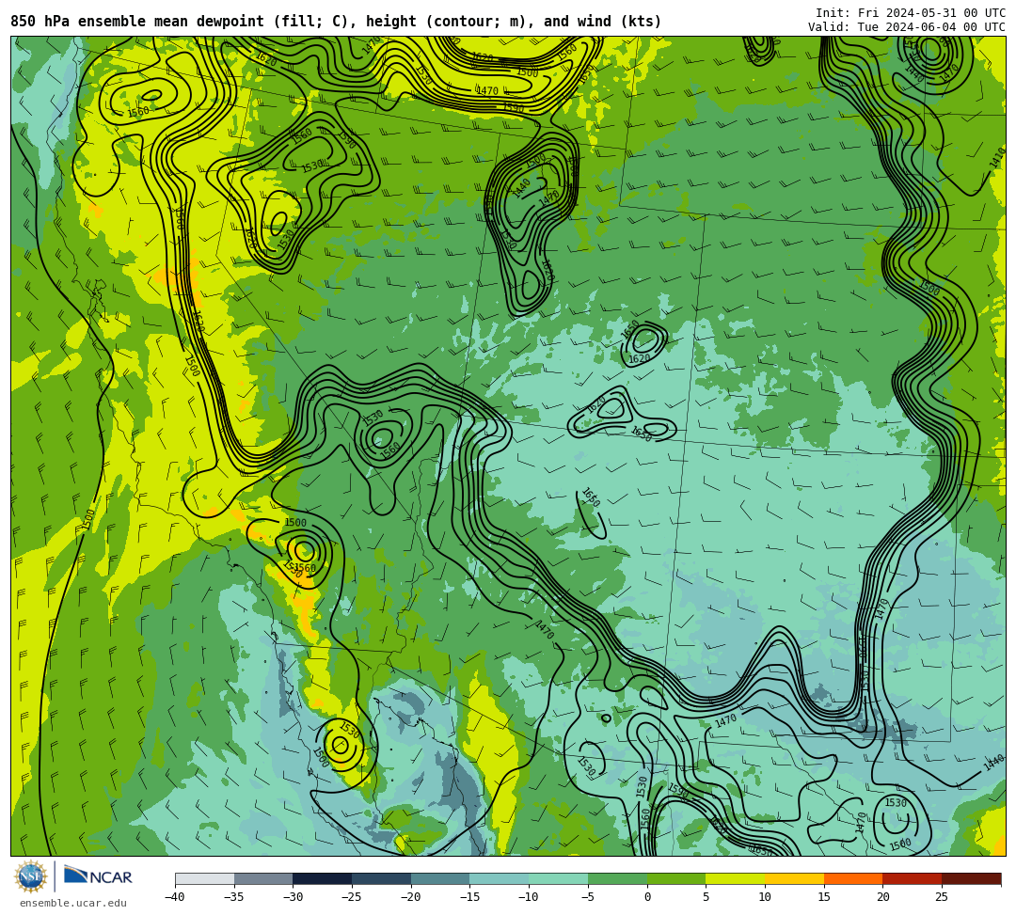The height and width of the screenshot is (915, 1016).
Task: Pick the dark blue -25 to -20 colorbar swatch
Action: [381, 878]
